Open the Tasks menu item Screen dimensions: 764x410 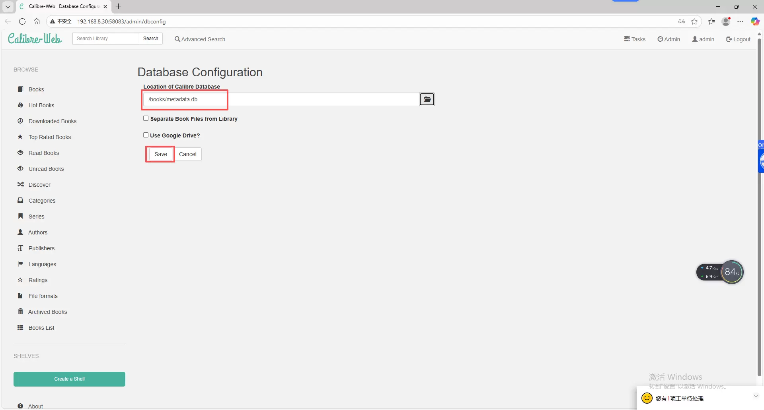click(x=635, y=39)
